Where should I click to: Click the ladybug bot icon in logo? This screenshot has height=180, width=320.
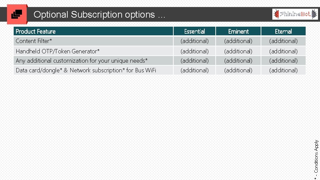[276, 14]
